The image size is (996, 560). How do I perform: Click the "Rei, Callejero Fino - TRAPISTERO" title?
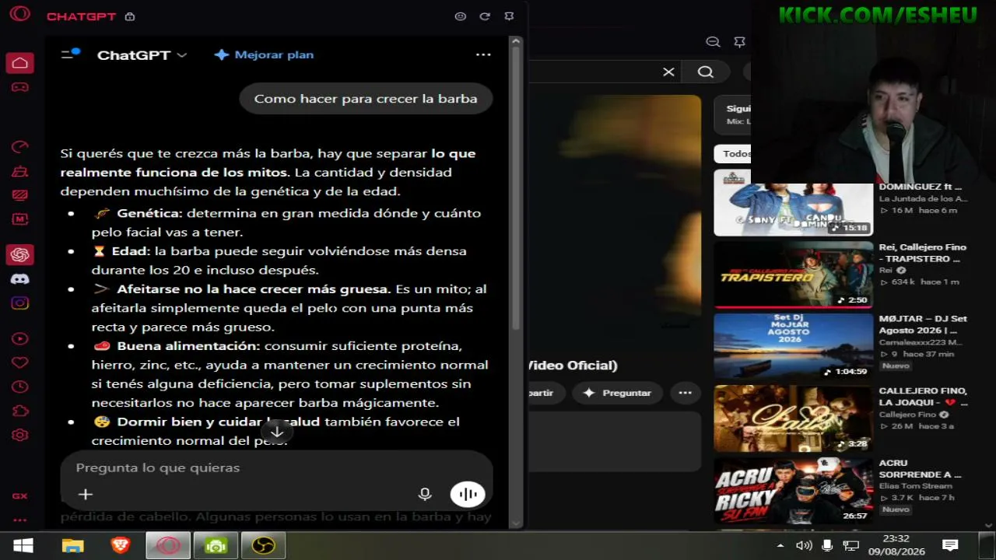pos(922,253)
